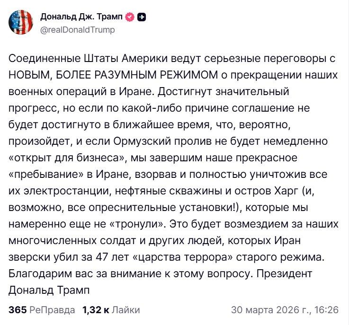Open the Дональд Дж. Трамп display name
The height and width of the screenshot is (325, 349).
(81, 18)
